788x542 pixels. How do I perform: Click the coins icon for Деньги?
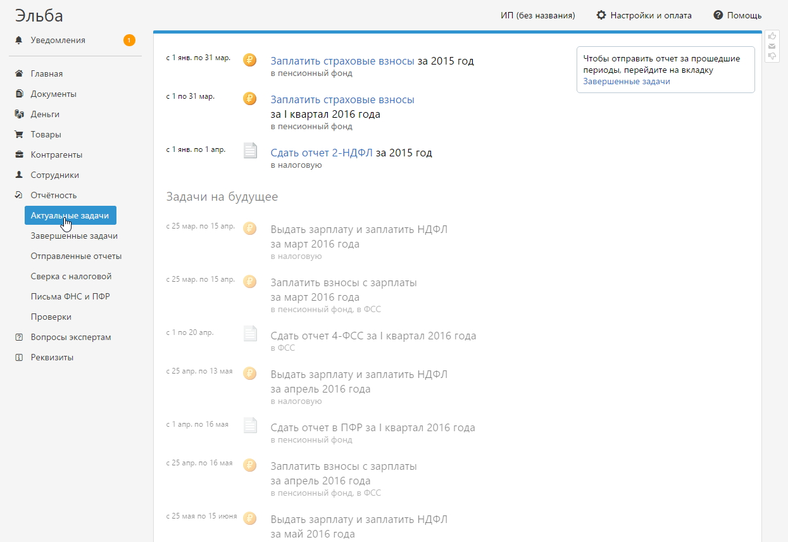pyautogui.click(x=18, y=114)
